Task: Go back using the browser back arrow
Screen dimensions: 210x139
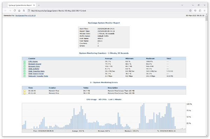Action: coord(6,11)
